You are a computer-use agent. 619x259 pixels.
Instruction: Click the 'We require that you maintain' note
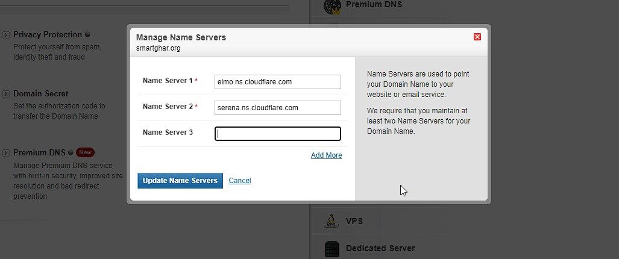point(418,121)
